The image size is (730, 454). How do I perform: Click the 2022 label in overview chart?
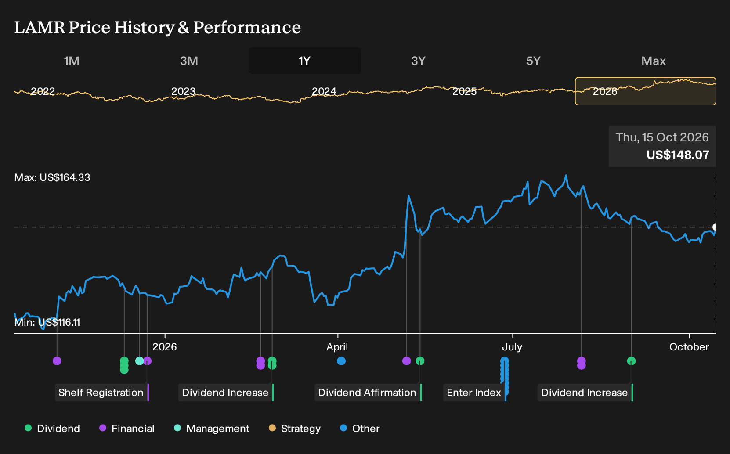tap(43, 91)
